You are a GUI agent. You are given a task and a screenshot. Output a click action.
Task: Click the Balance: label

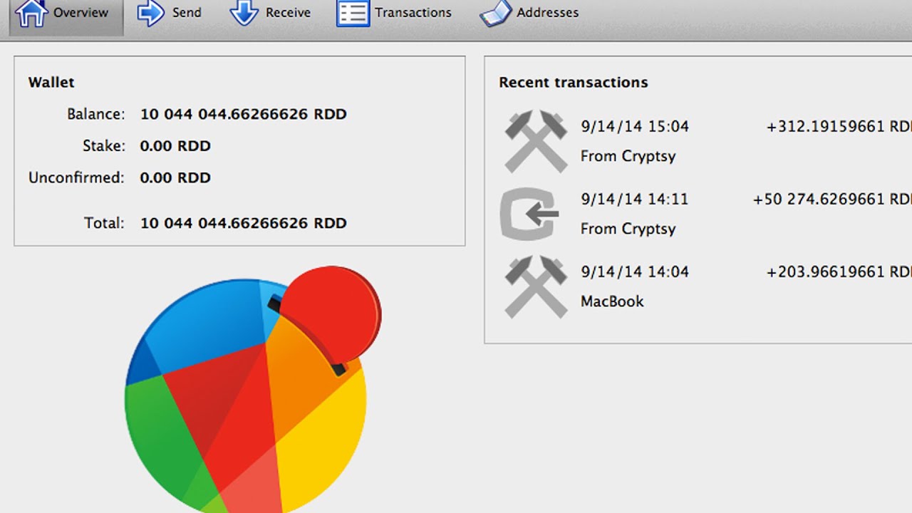click(95, 114)
